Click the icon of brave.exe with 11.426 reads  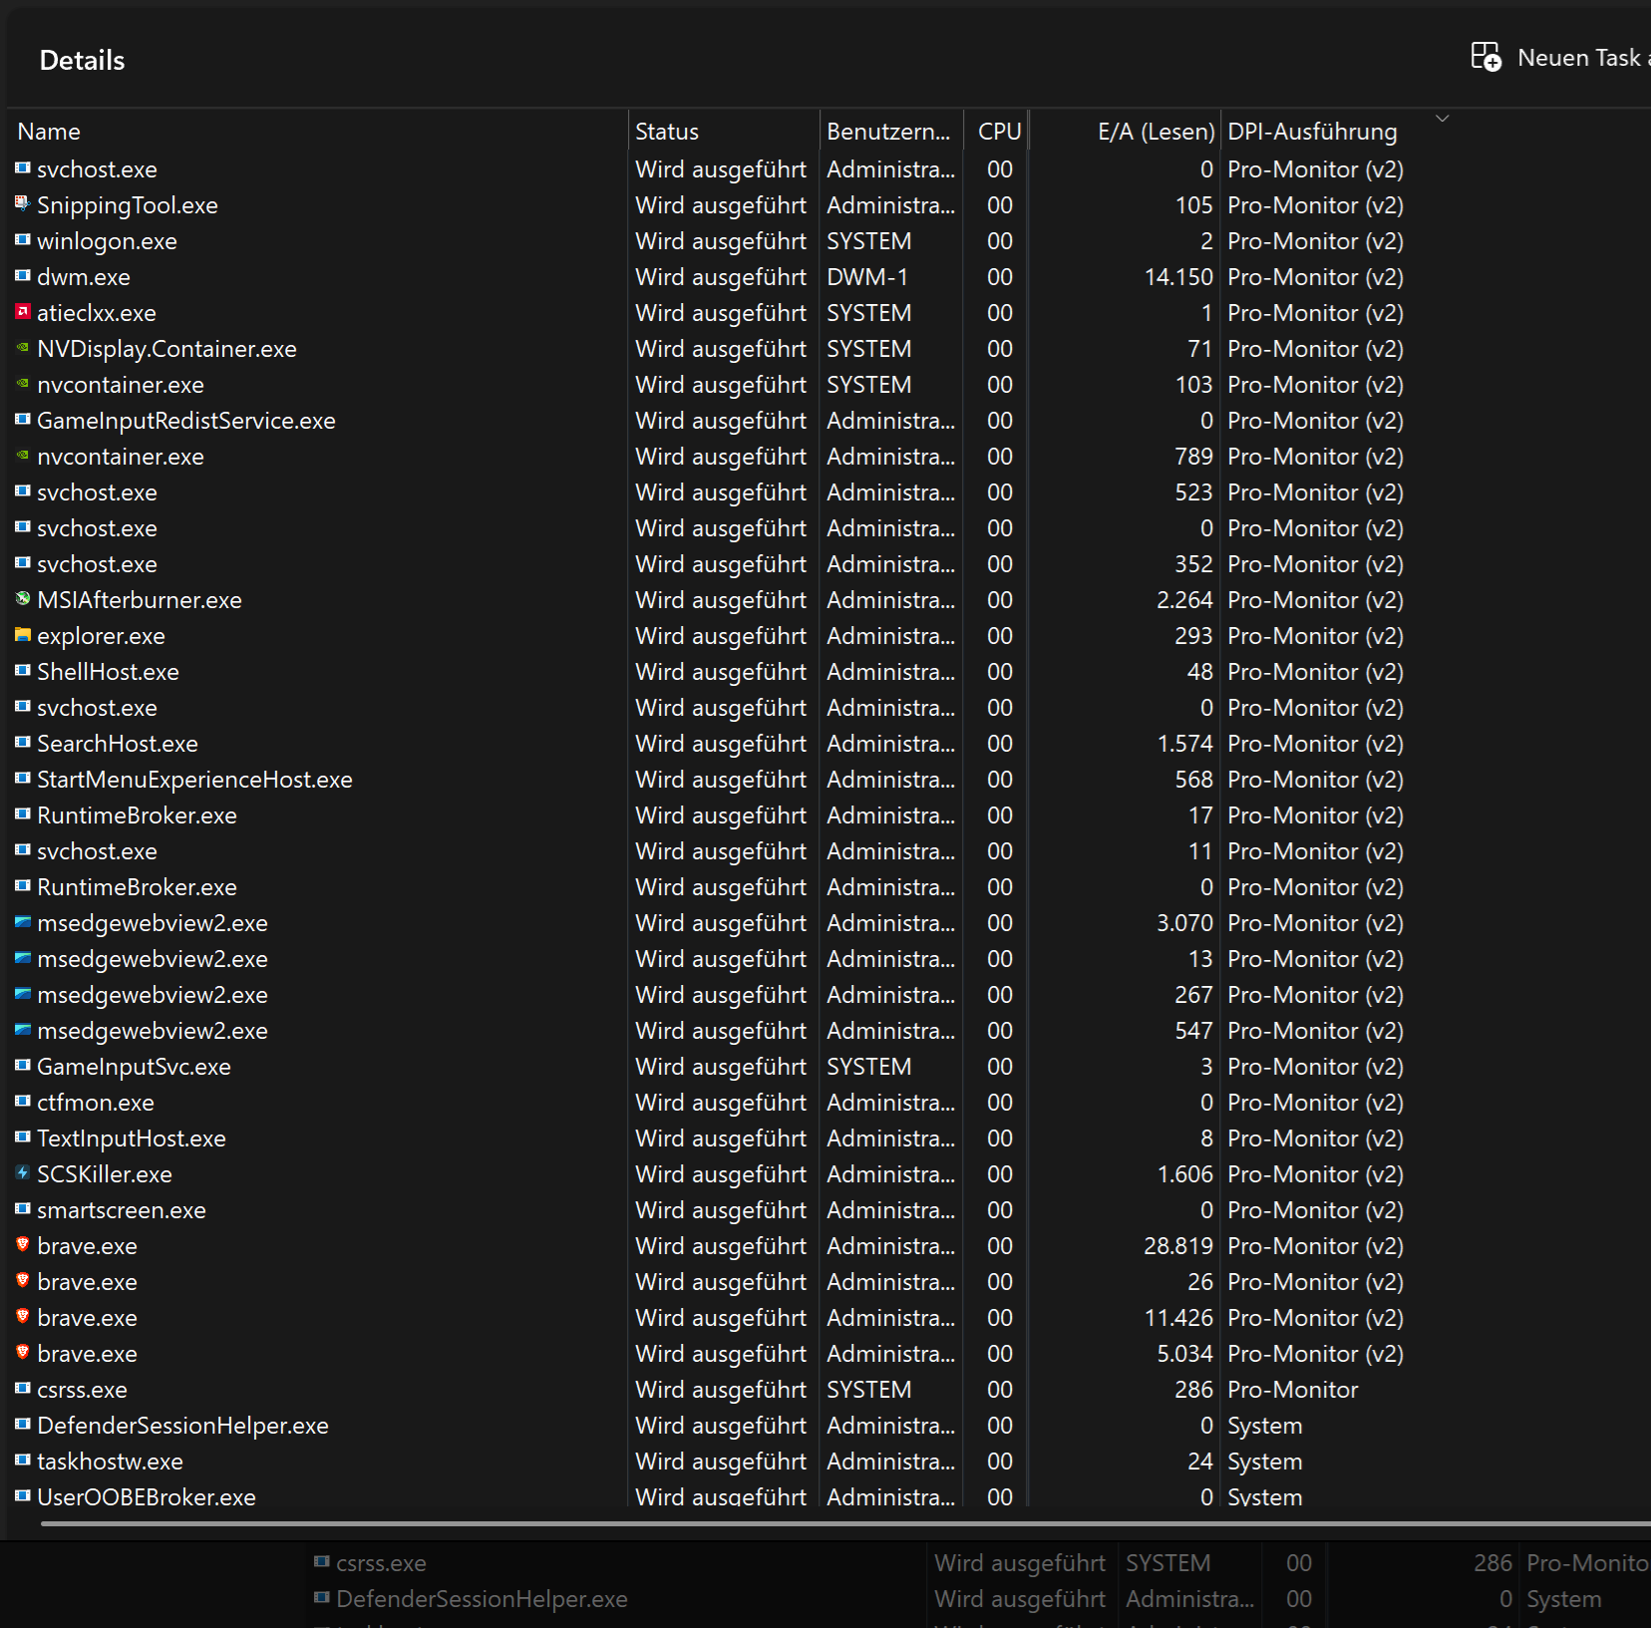[23, 1317]
